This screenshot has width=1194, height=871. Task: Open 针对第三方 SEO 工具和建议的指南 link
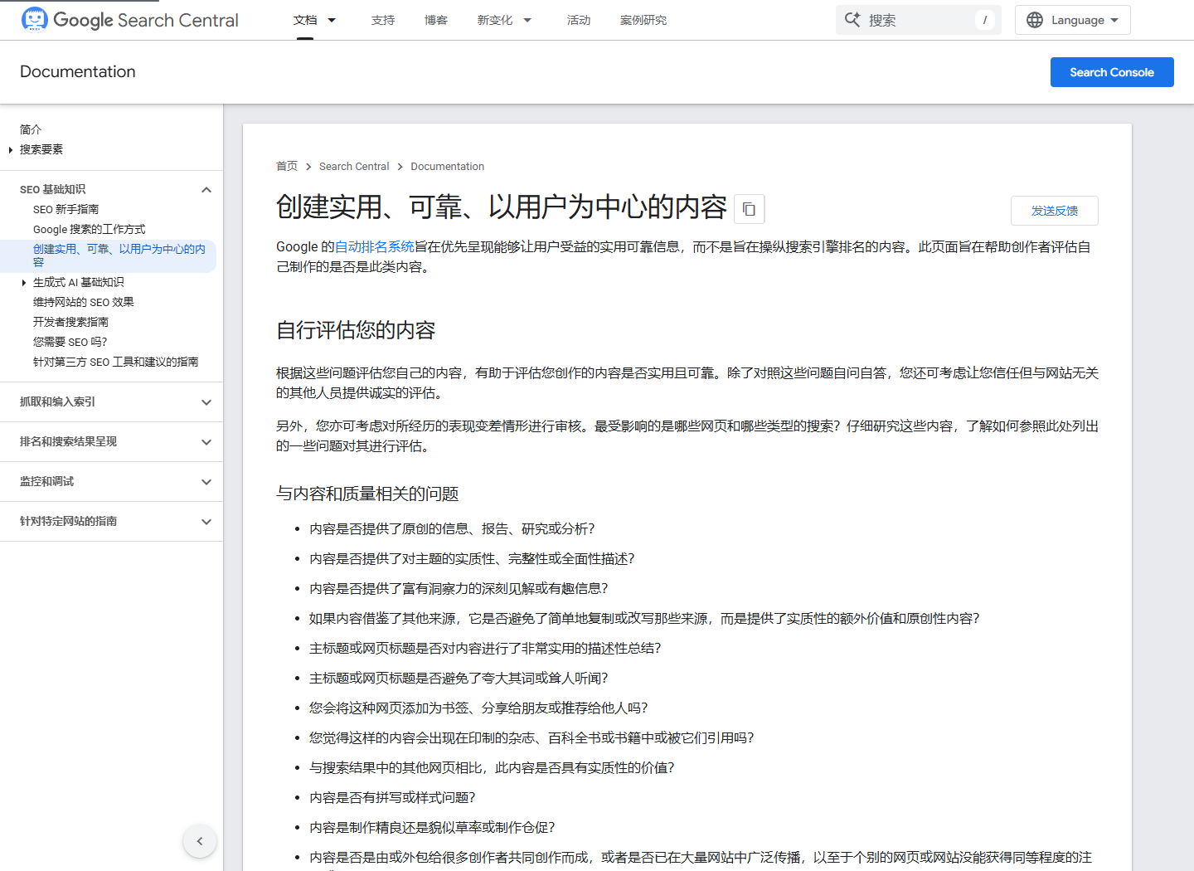pos(116,363)
